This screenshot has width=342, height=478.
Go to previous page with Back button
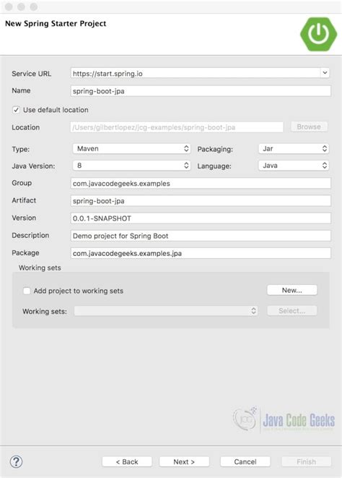pyautogui.click(x=127, y=461)
